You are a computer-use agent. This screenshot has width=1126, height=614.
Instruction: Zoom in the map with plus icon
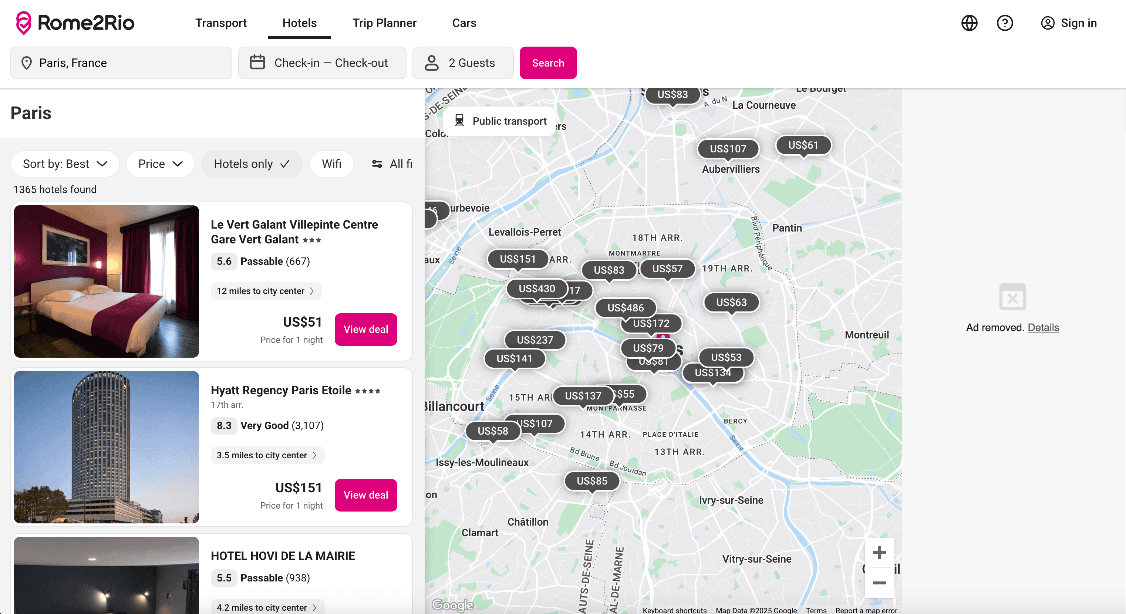click(x=879, y=553)
